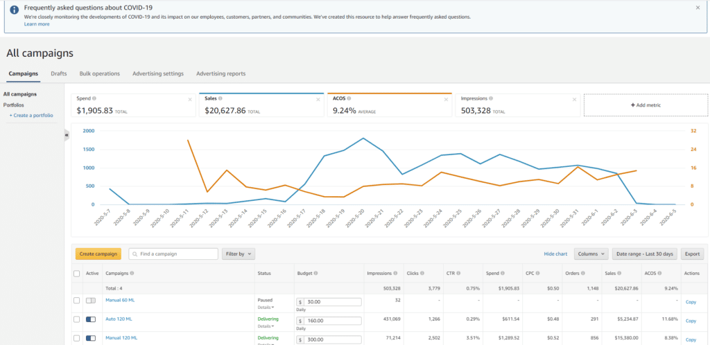
Task: Click the Create campaign button
Action: click(98, 254)
